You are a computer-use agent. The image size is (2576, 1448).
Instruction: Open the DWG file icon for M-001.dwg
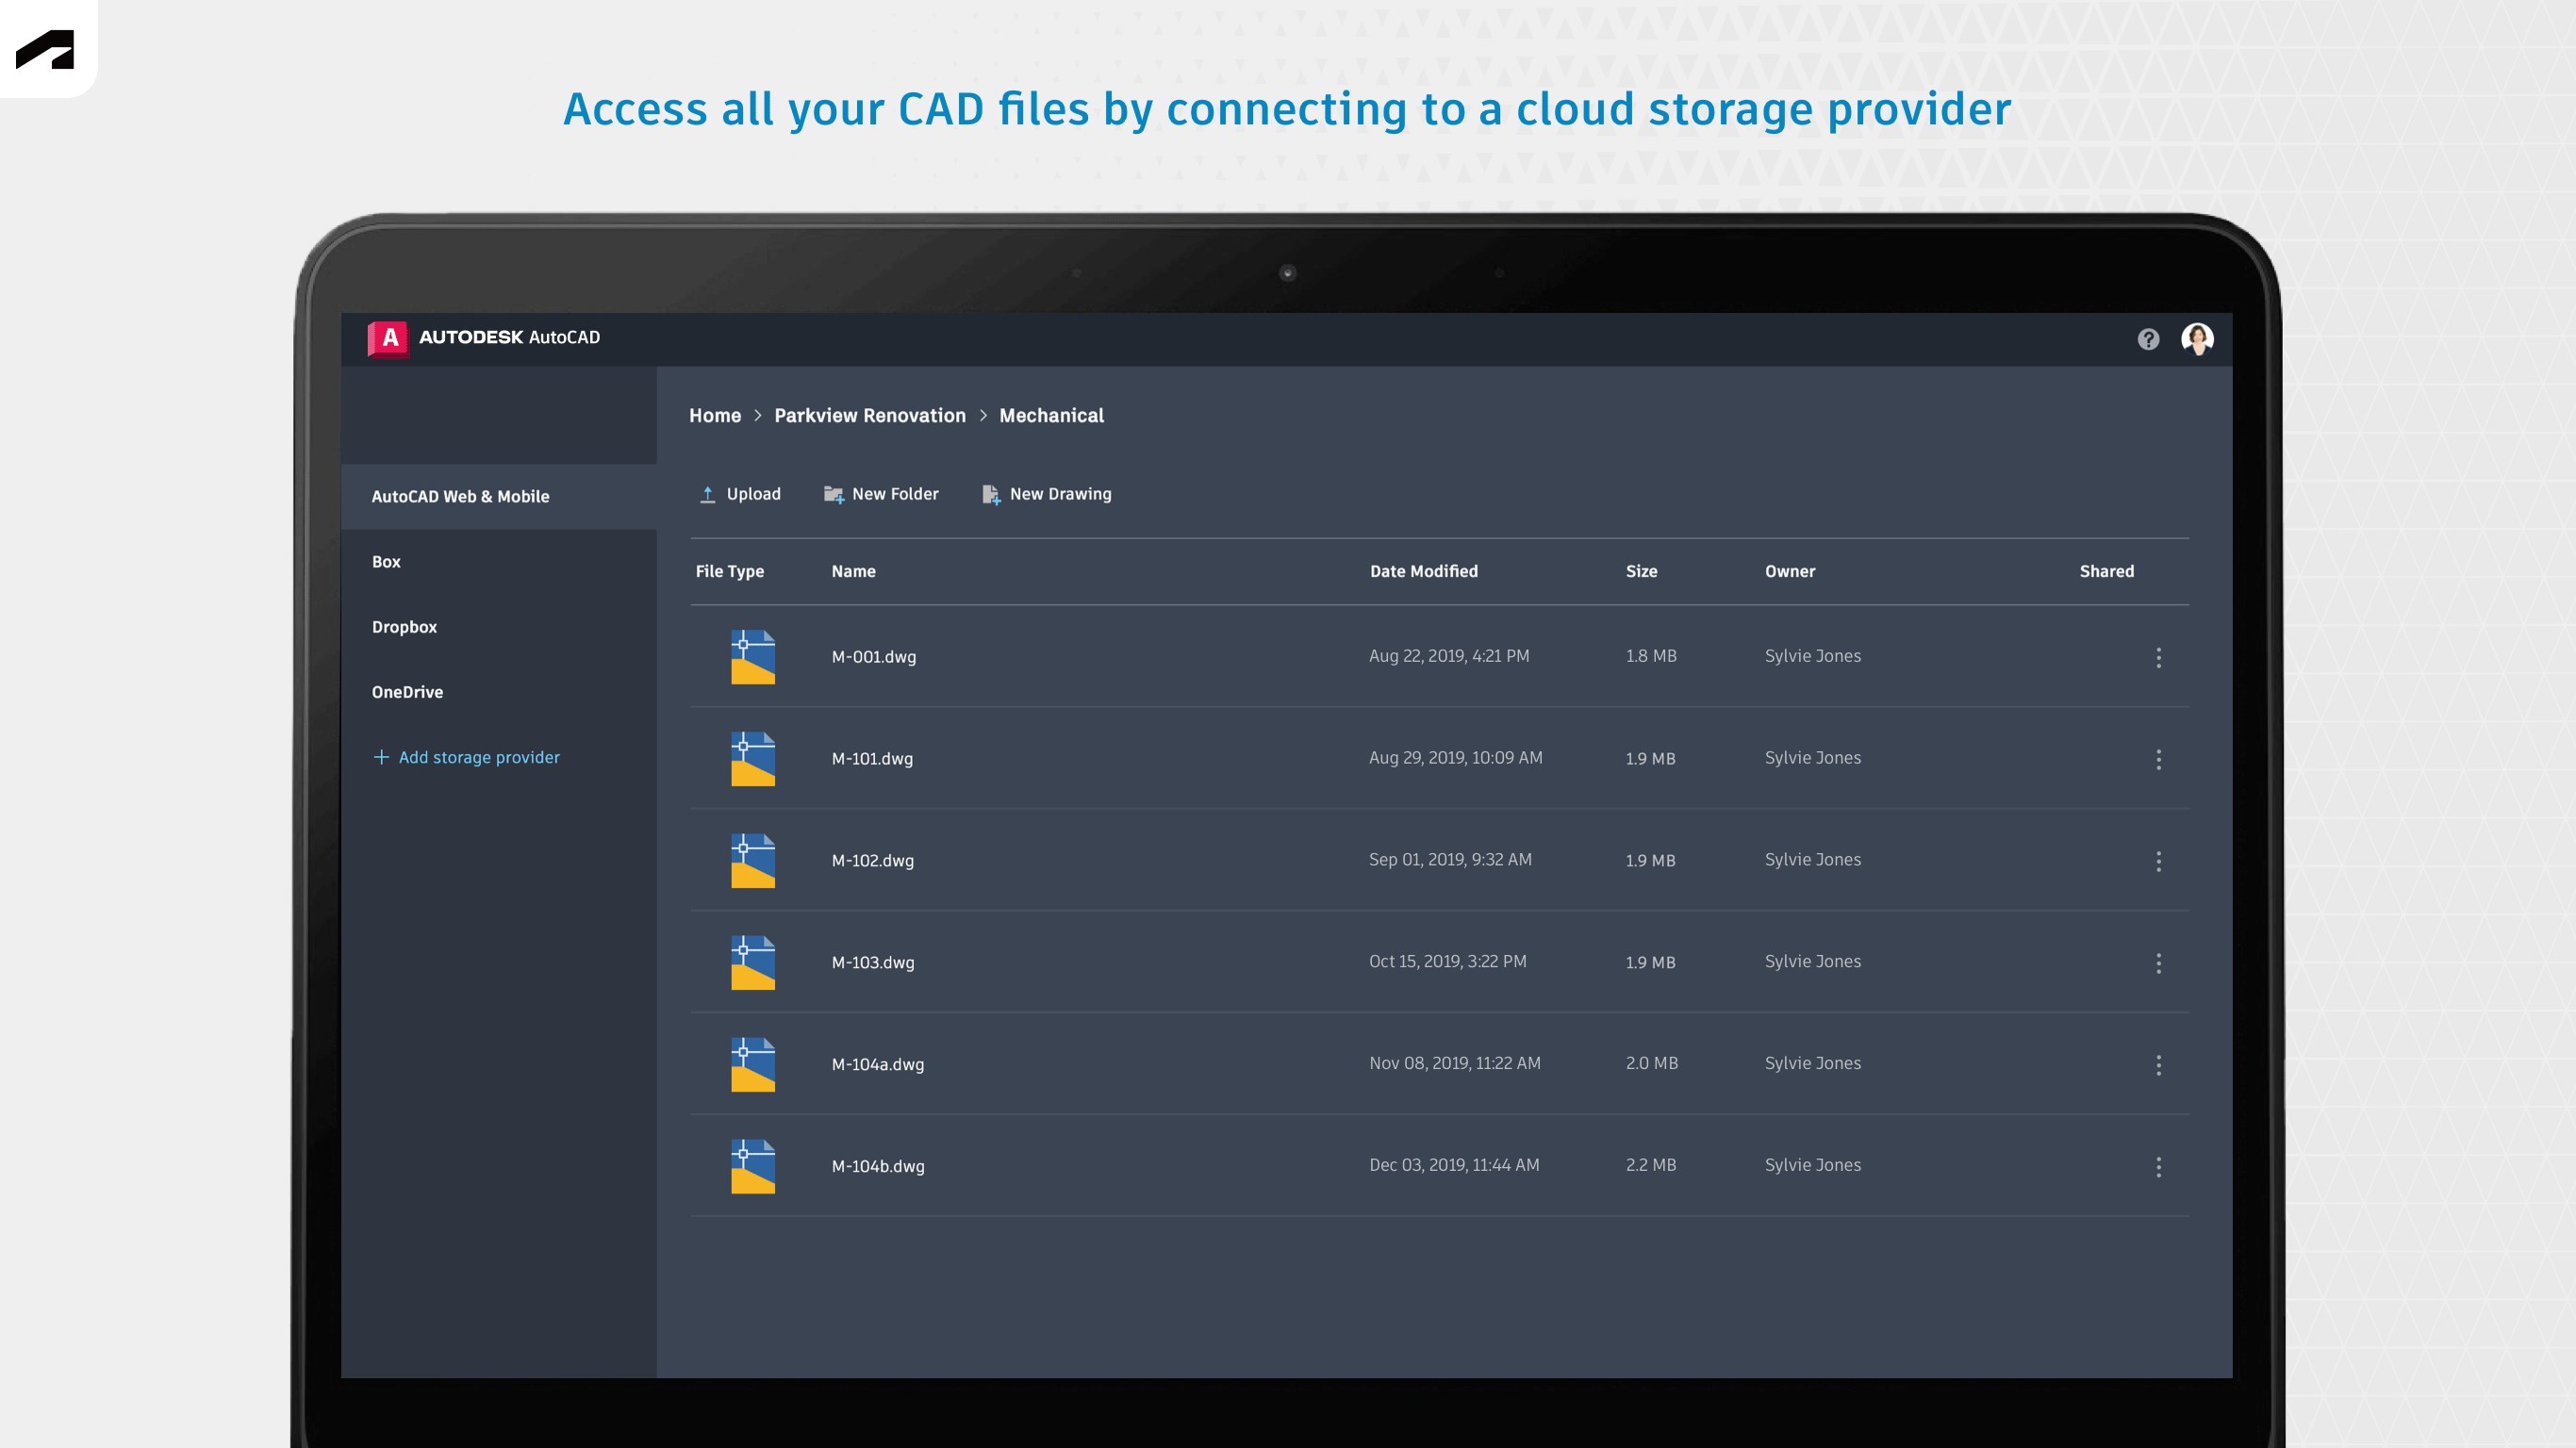753,657
